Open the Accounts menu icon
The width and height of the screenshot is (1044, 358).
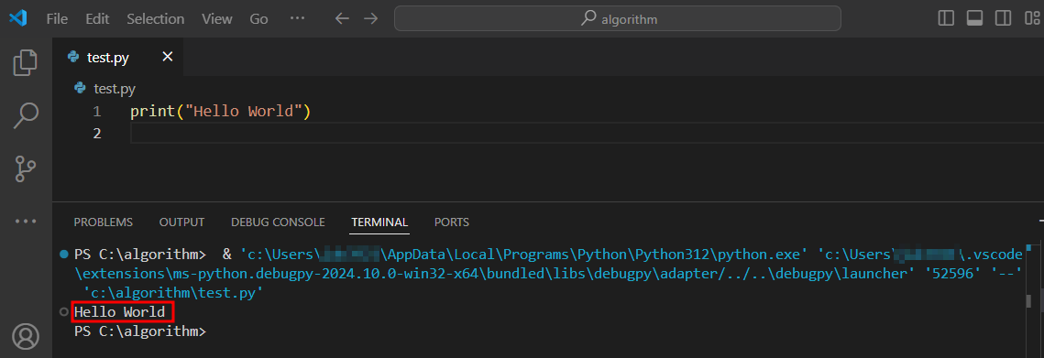(x=26, y=336)
